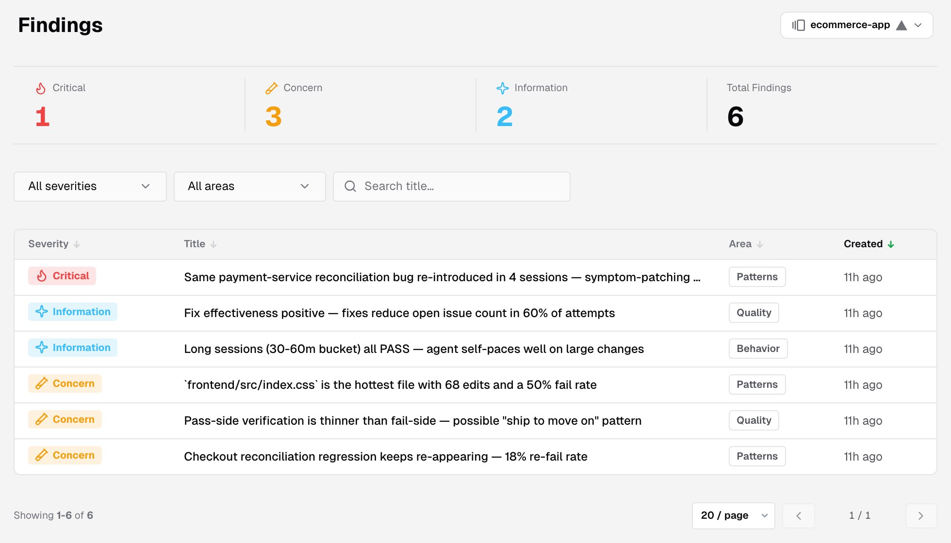Sort by Title arrow icon
The height and width of the screenshot is (543, 951).
pos(213,244)
